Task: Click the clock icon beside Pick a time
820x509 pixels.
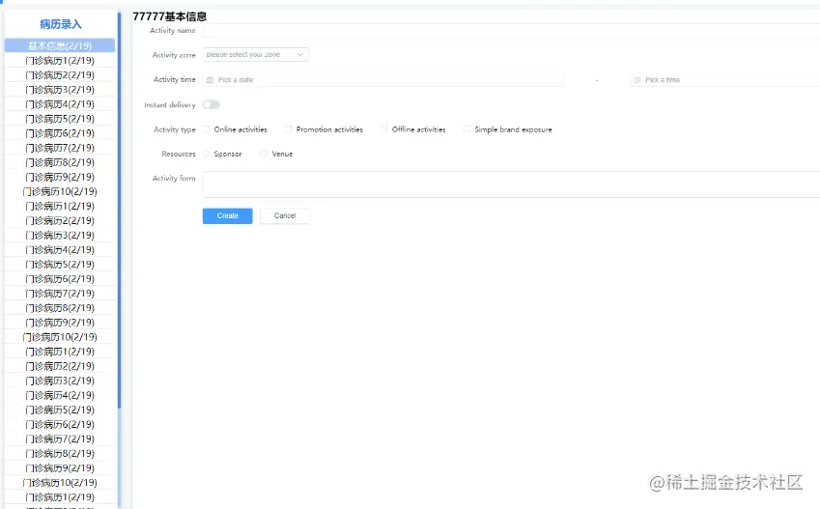Action: click(636, 80)
